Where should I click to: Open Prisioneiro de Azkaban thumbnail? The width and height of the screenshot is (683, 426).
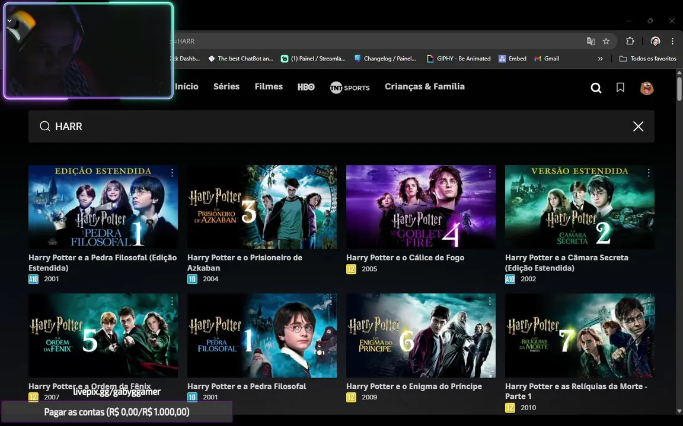262,207
